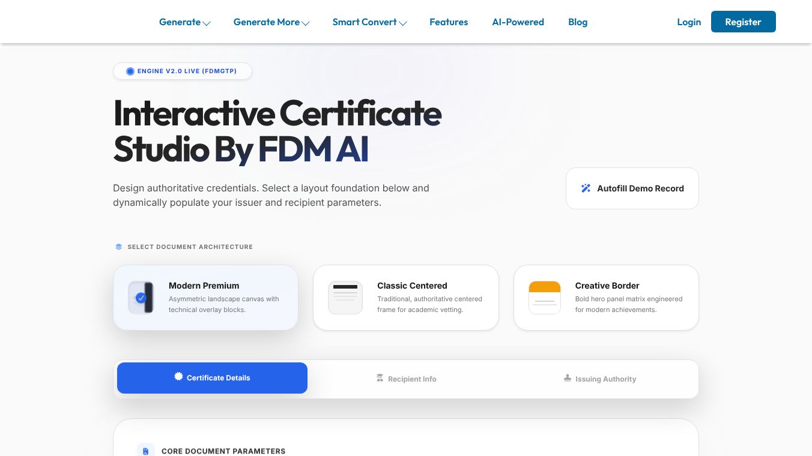Screen dimensions: 812x456
Task: Choose the Classic Centered layout card
Action: (x=406, y=298)
